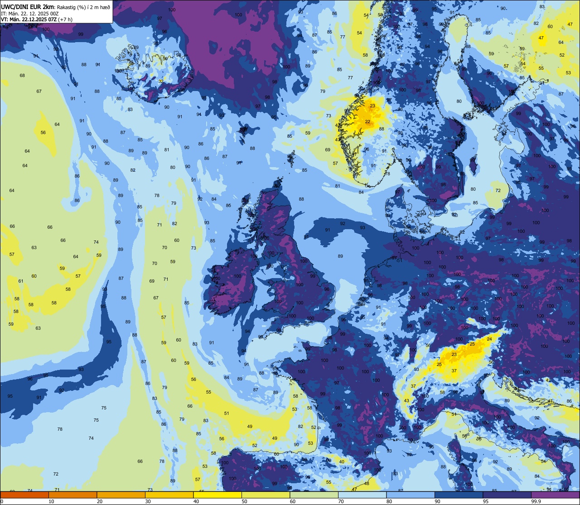
Task: Click the purple legend segment above 99.9%
Action: (555, 495)
